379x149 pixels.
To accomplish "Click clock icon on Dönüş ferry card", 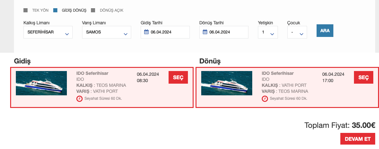I will 265,98.
